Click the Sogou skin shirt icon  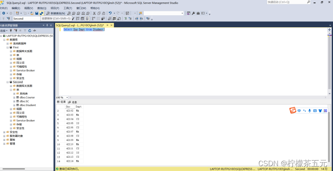pos(320,110)
